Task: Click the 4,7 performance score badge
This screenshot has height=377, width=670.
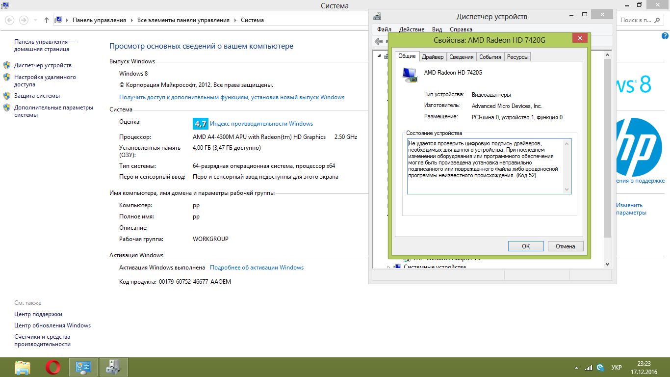Action: 201,123
